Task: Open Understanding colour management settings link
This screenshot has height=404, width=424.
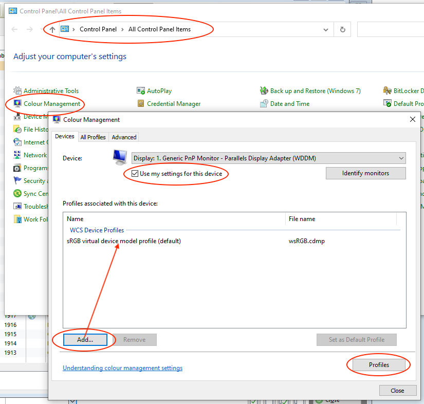Action: (x=122, y=368)
